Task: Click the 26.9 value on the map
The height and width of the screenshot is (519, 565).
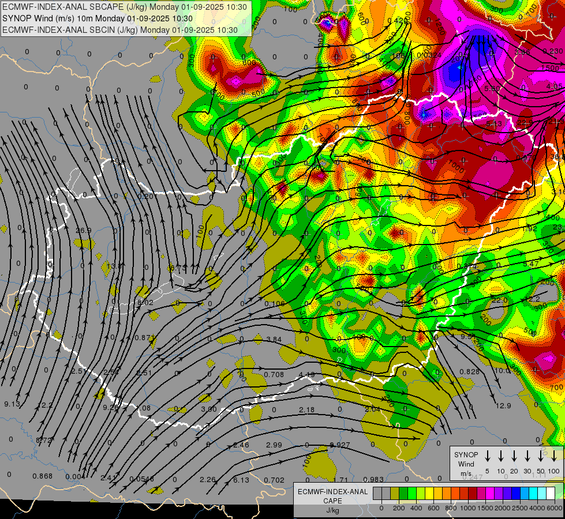Action: [x=84, y=231]
